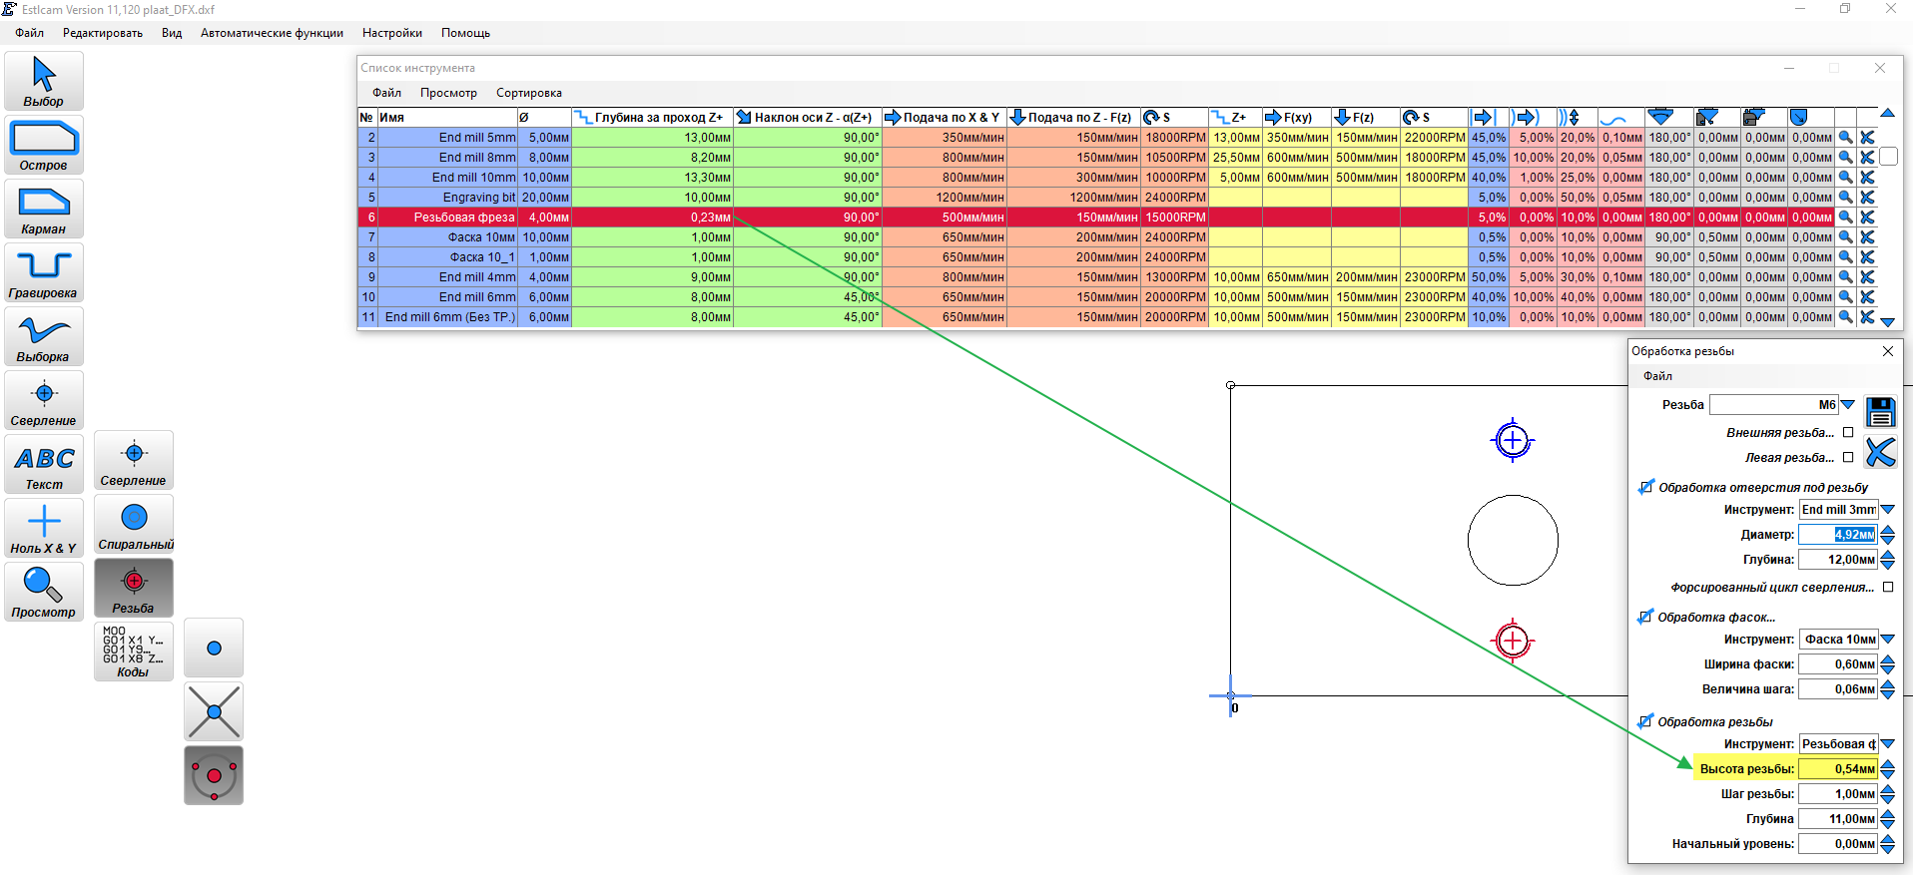Open the Резьбовая фреза instrument dropdown
Screen dimensions: 1913x875
[x=1887, y=744]
